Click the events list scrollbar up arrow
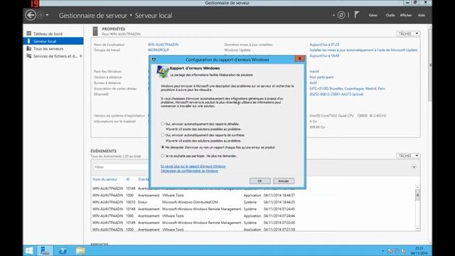 click(417, 187)
